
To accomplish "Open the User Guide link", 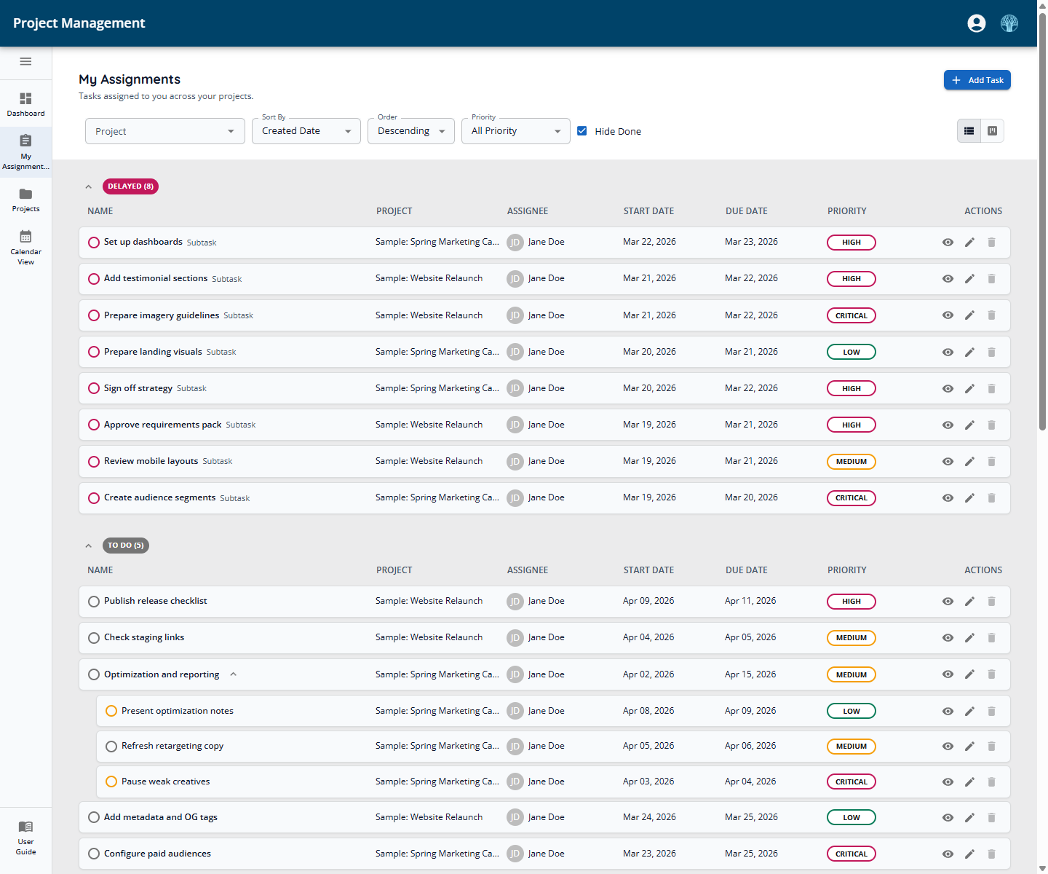I will (25, 838).
